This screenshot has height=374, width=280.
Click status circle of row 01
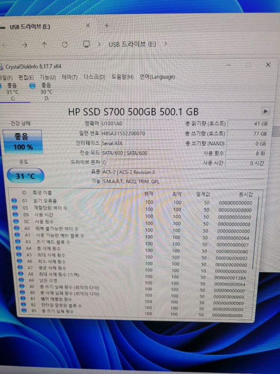click(x=14, y=200)
